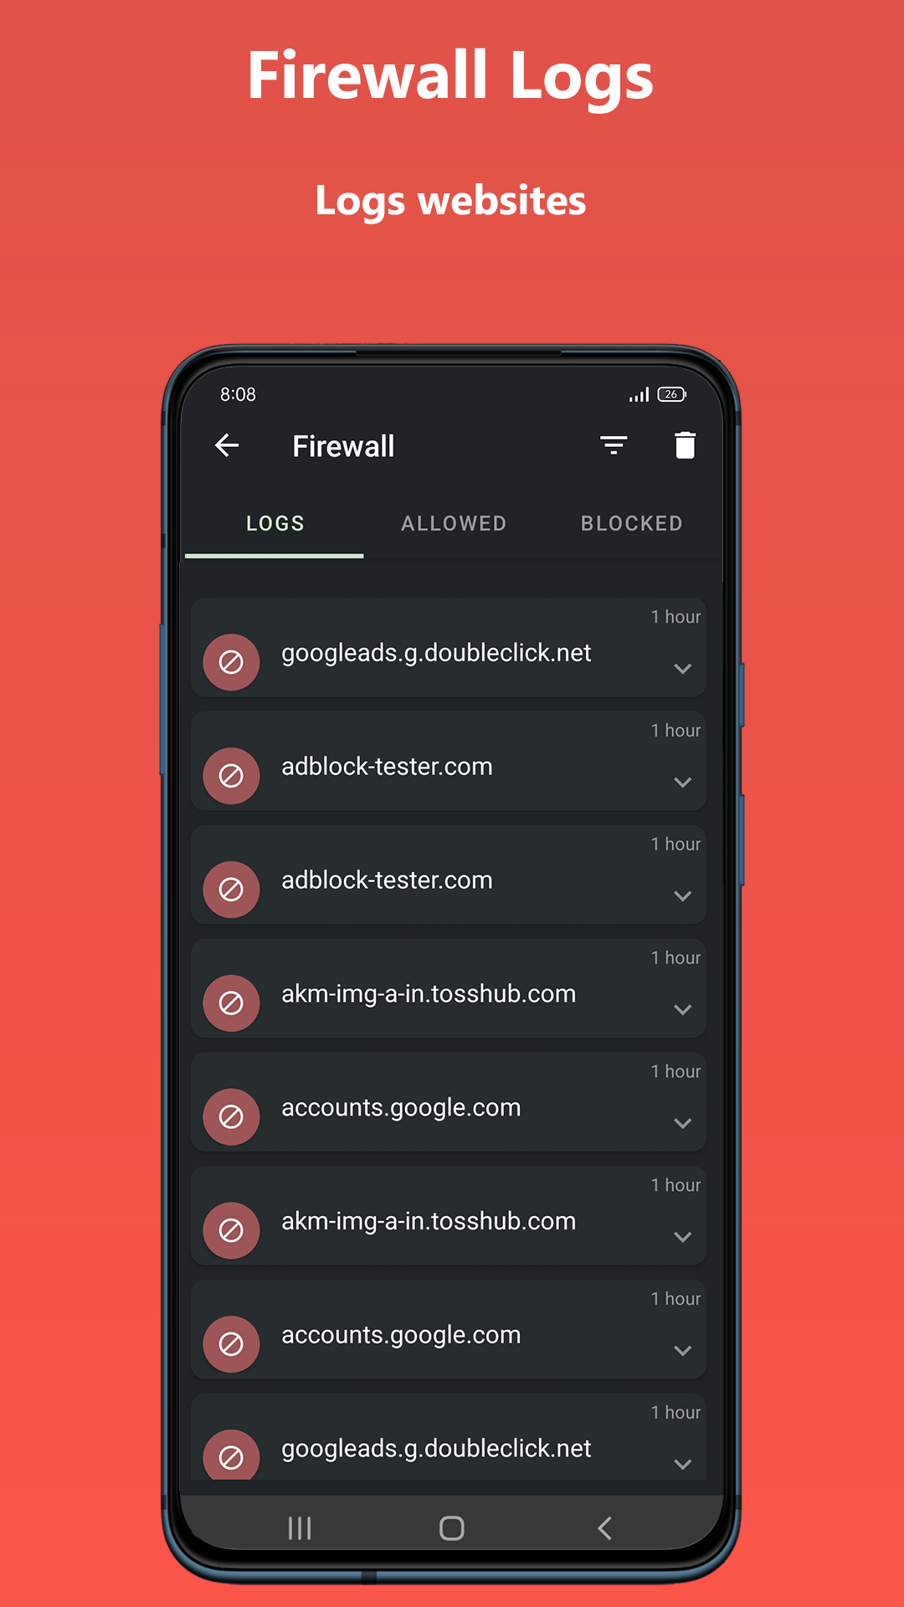Tap blocked icon on first googleads.g.doubleclick.net entry
This screenshot has width=904, height=1607.
[x=231, y=662]
